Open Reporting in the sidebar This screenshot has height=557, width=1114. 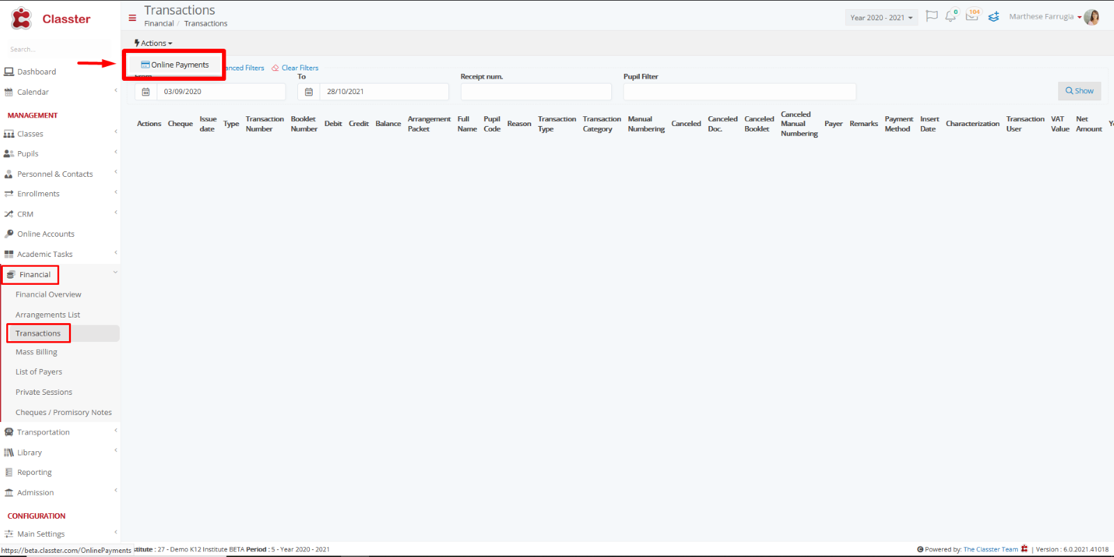35,472
